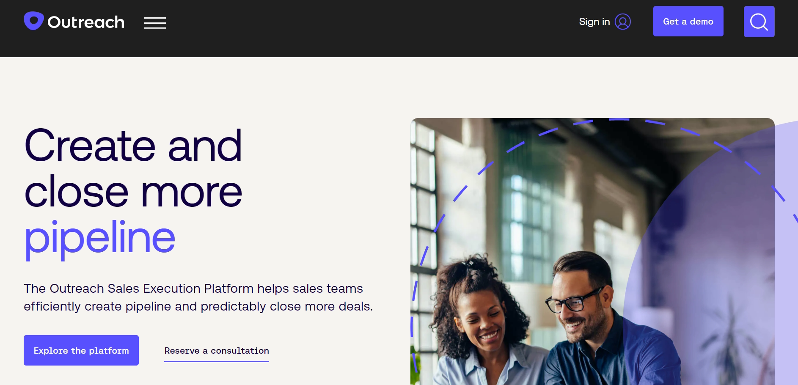Open the Reserve a consultation link
Image resolution: width=798 pixels, height=385 pixels.
pyautogui.click(x=217, y=351)
